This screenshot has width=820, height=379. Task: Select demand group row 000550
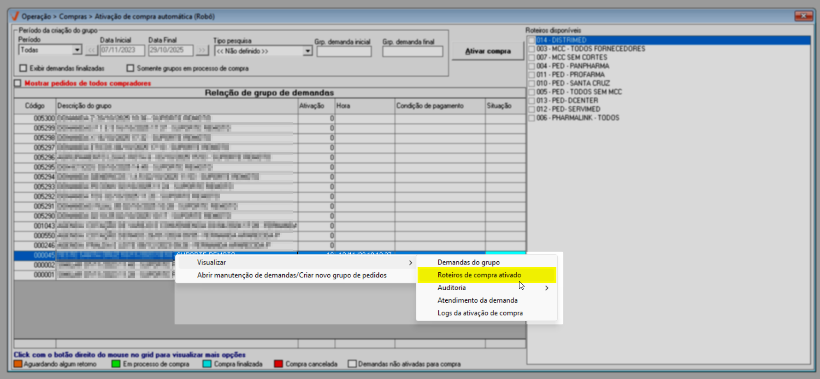coord(270,236)
